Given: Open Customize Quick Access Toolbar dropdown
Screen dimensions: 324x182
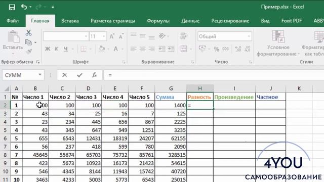Looking at the screenshot, I should coord(53,7).
